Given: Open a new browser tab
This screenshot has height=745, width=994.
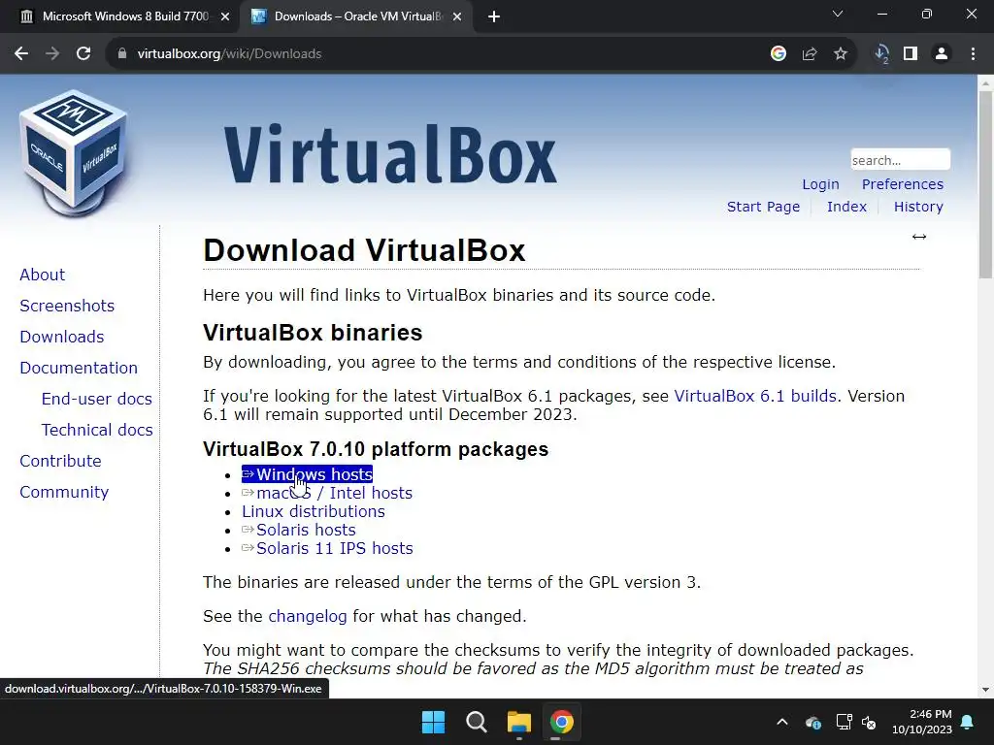Looking at the screenshot, I should coord(494,16).
